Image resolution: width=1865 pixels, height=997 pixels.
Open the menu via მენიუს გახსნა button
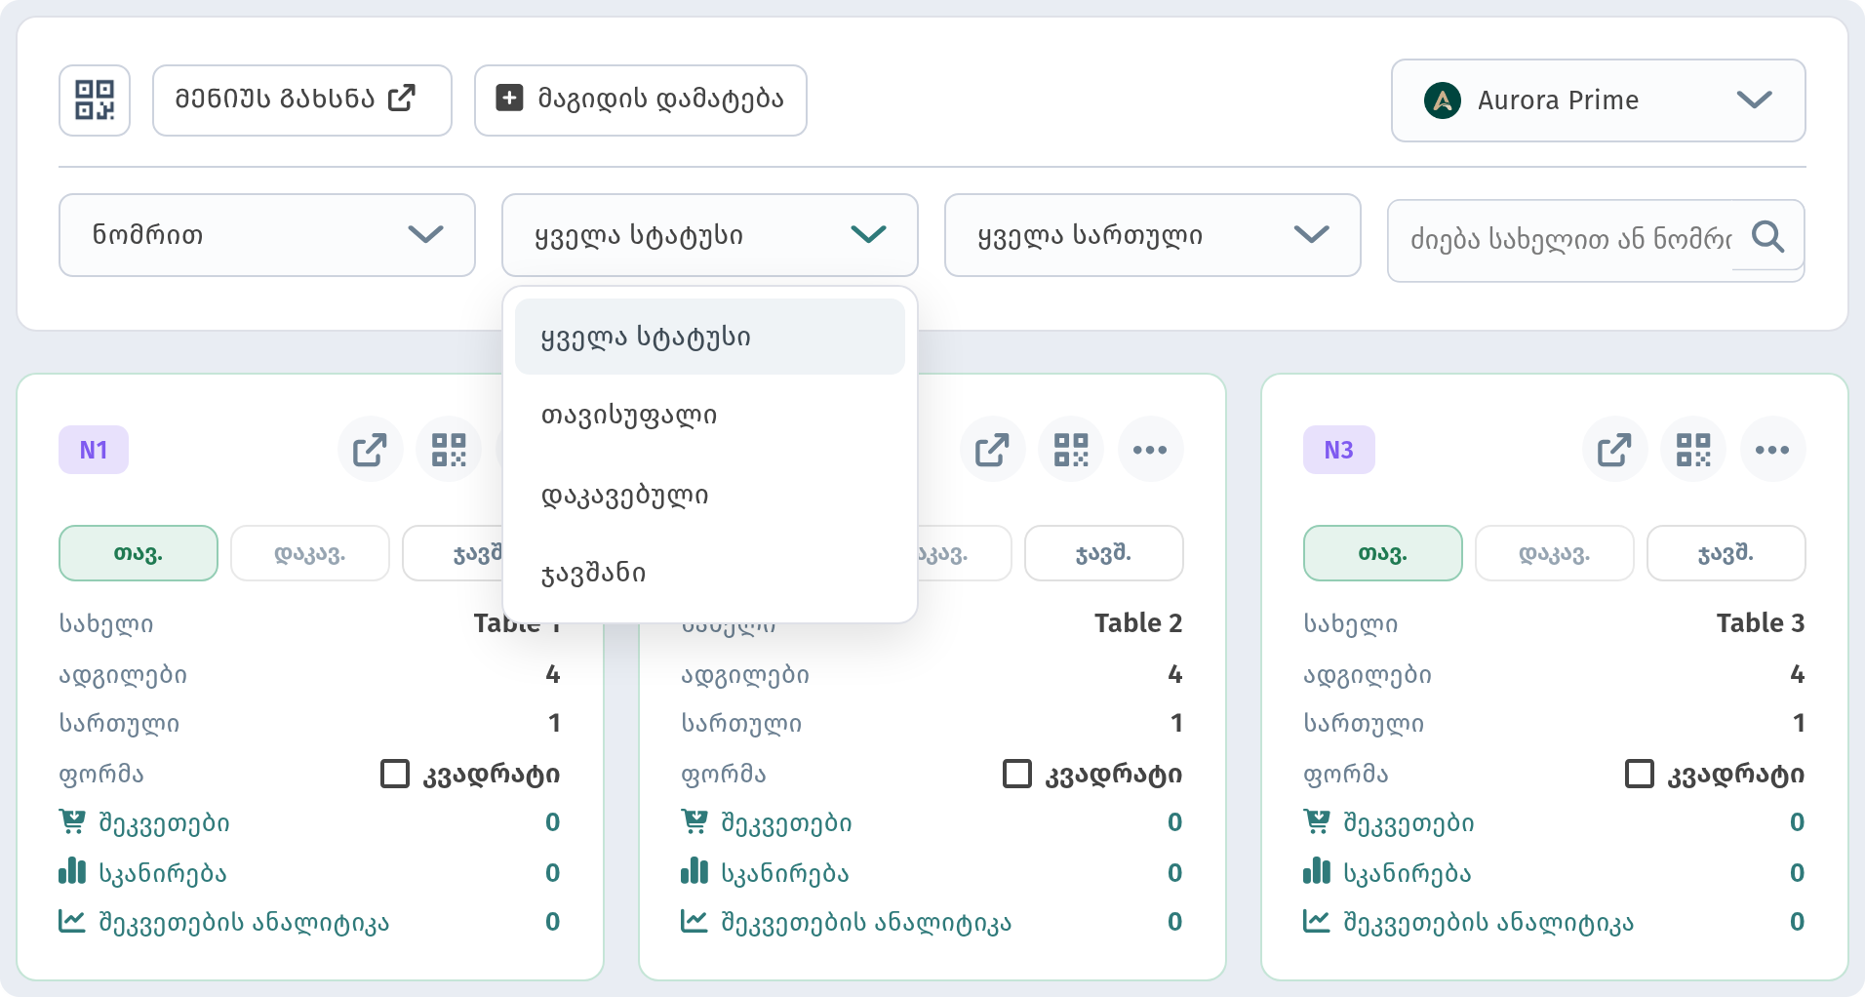coord(302,100)
